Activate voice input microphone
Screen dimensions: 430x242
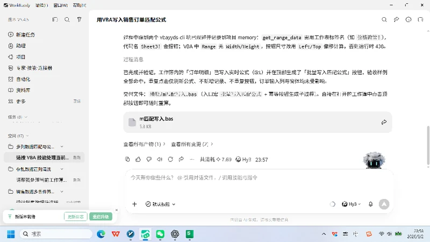(370, 204)
